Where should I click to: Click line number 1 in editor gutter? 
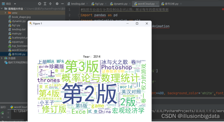pyautogui.click(x=70, y=10)
